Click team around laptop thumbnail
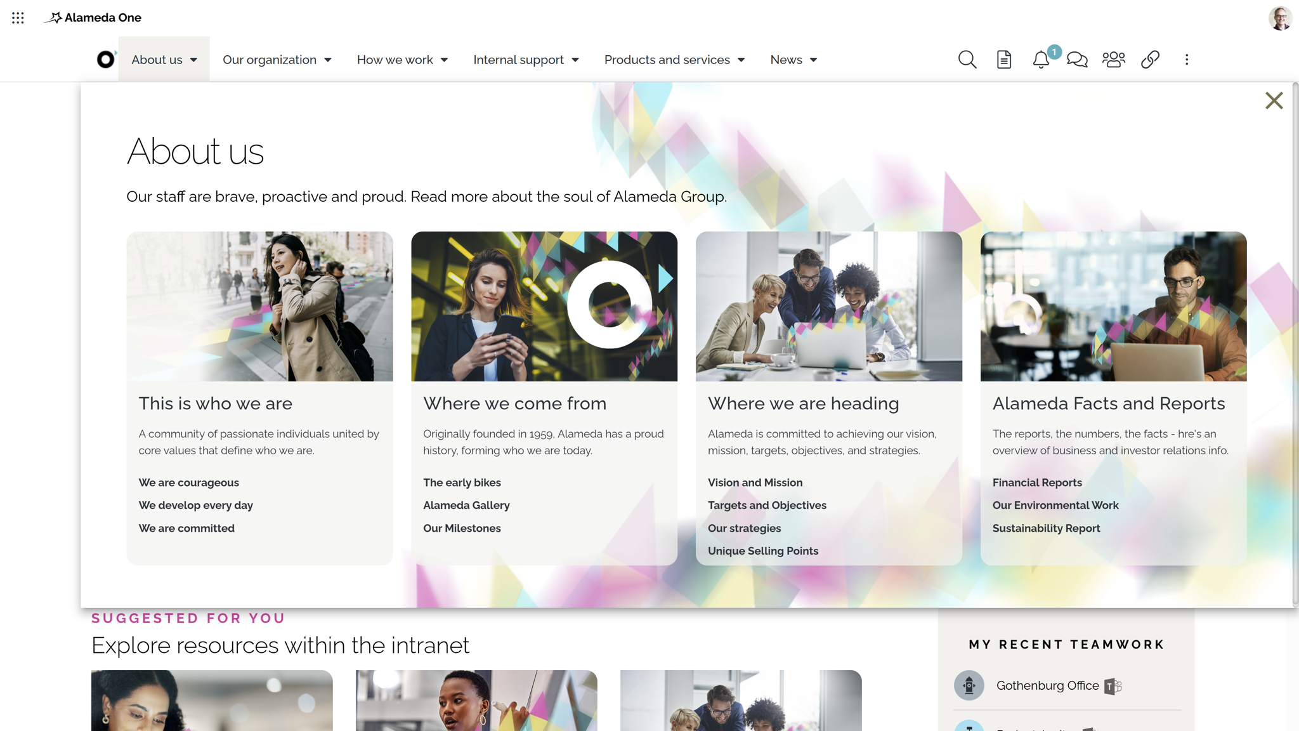Viewport: 1299px width, 731px height. tap(828, 306)
